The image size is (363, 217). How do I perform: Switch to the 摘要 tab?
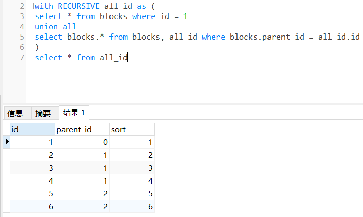(43, 113)
